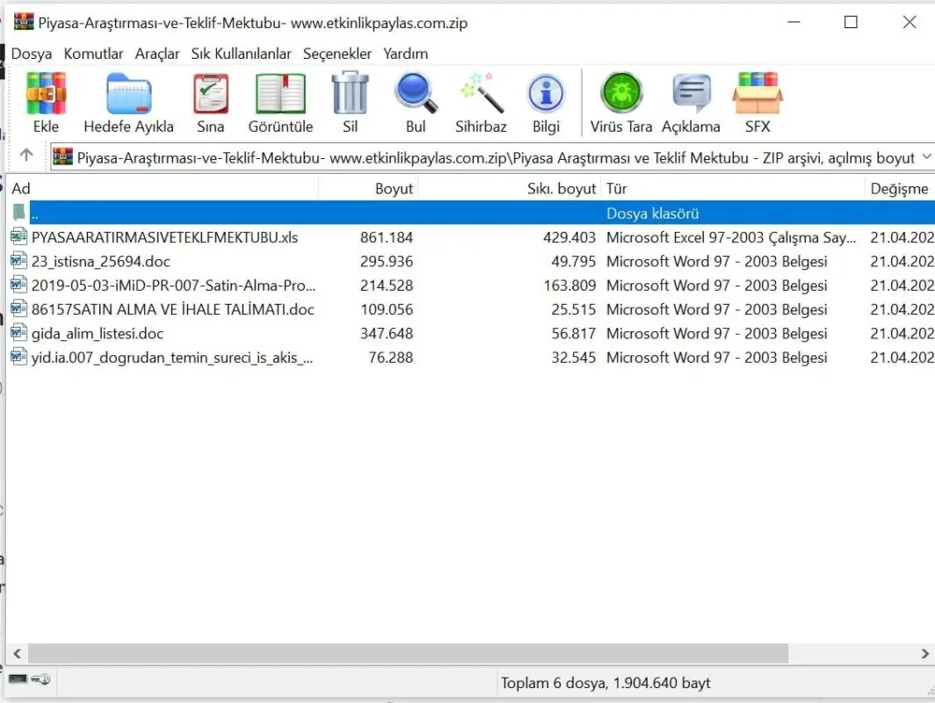The height and width of the screenshot is (703, 935).
Task: Click the key password icon in status bar
Action: click(41, 678)
